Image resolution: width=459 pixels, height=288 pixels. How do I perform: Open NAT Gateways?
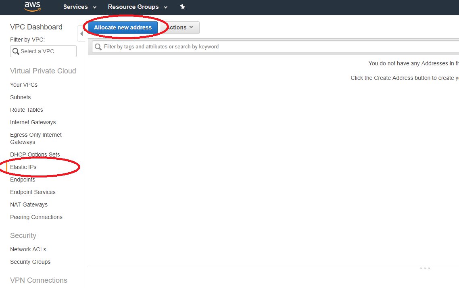[x=29, y=205]
